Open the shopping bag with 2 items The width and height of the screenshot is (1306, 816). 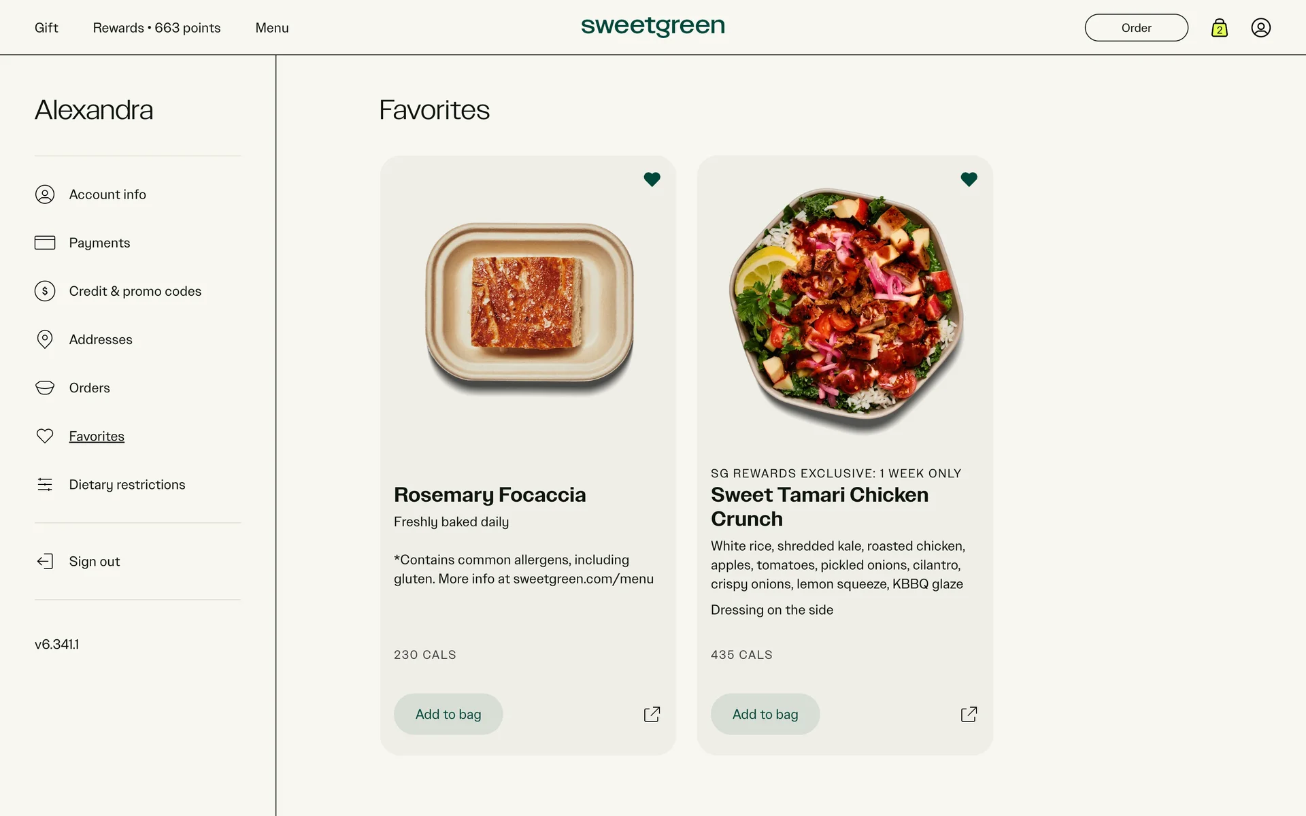(1219, 28)
